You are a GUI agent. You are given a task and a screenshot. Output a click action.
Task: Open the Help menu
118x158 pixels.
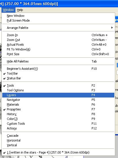coord(20,10)
